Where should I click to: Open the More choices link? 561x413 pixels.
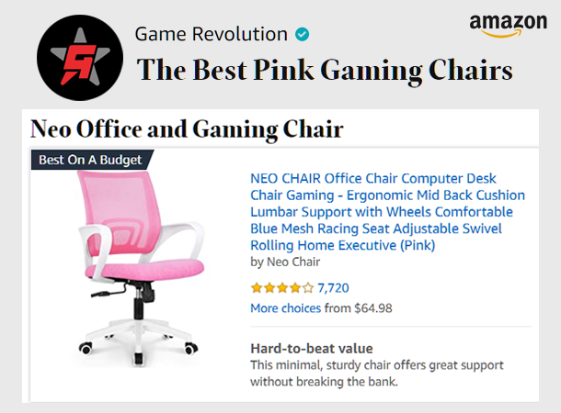(285, 308)
